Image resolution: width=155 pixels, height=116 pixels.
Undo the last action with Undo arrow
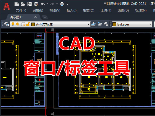43,4
